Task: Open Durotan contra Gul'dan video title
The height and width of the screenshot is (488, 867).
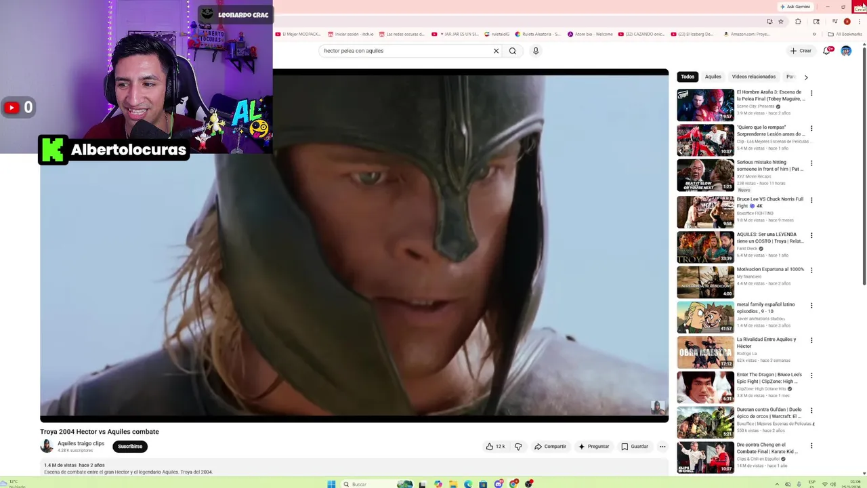Action: (x=769, y=413)
